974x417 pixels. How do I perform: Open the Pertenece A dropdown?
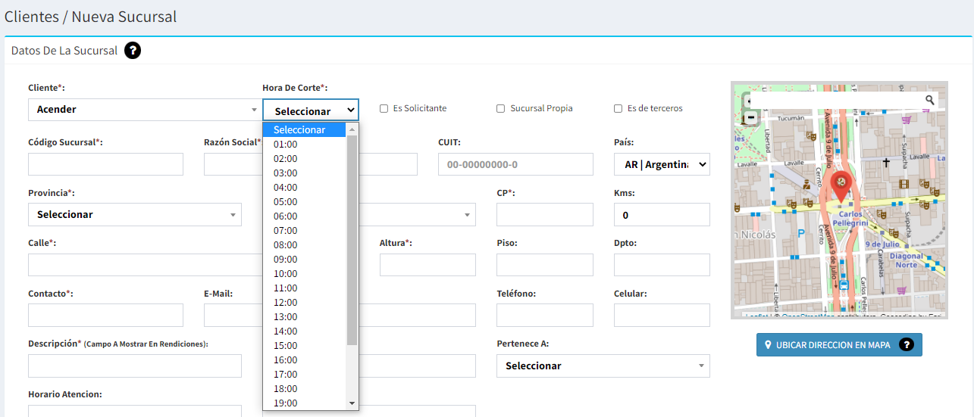(x=603, y=366)
